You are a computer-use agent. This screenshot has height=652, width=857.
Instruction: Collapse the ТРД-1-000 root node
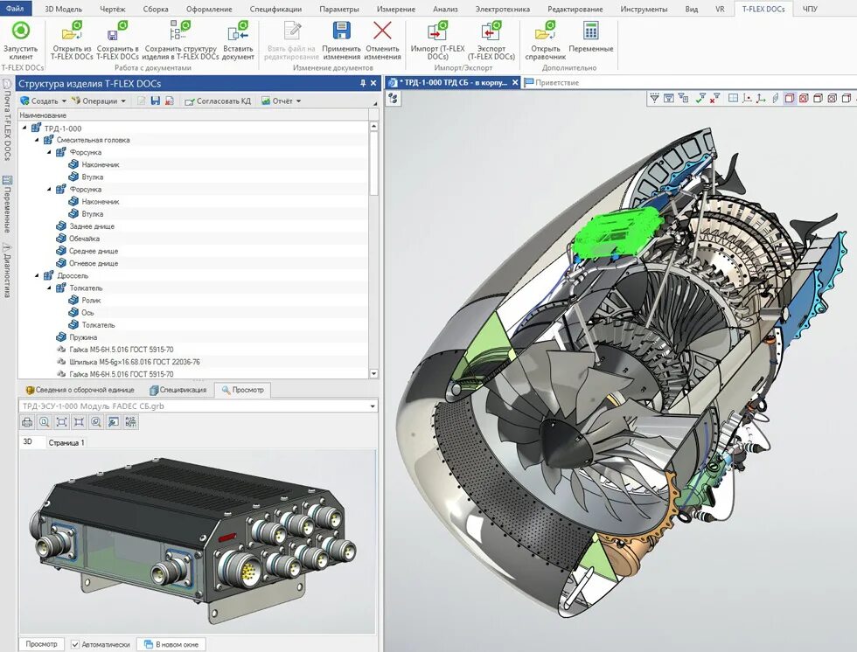pyautogui.click(x=24, y=128)
